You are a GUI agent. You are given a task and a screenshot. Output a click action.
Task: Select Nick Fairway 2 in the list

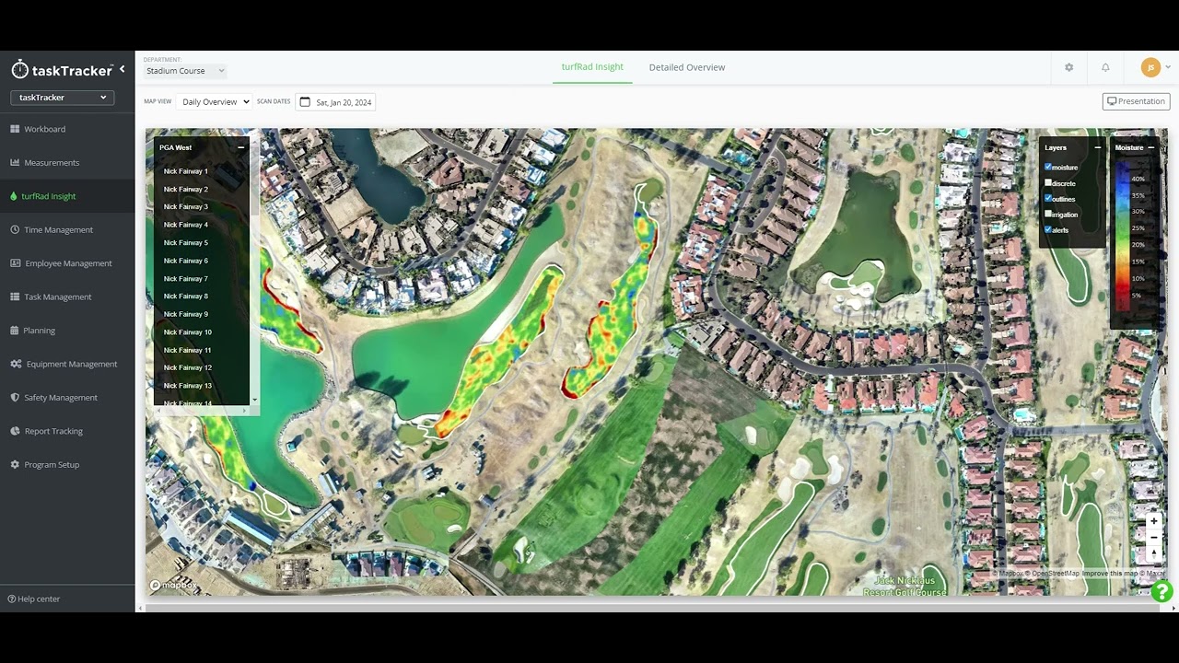(185, 189)
